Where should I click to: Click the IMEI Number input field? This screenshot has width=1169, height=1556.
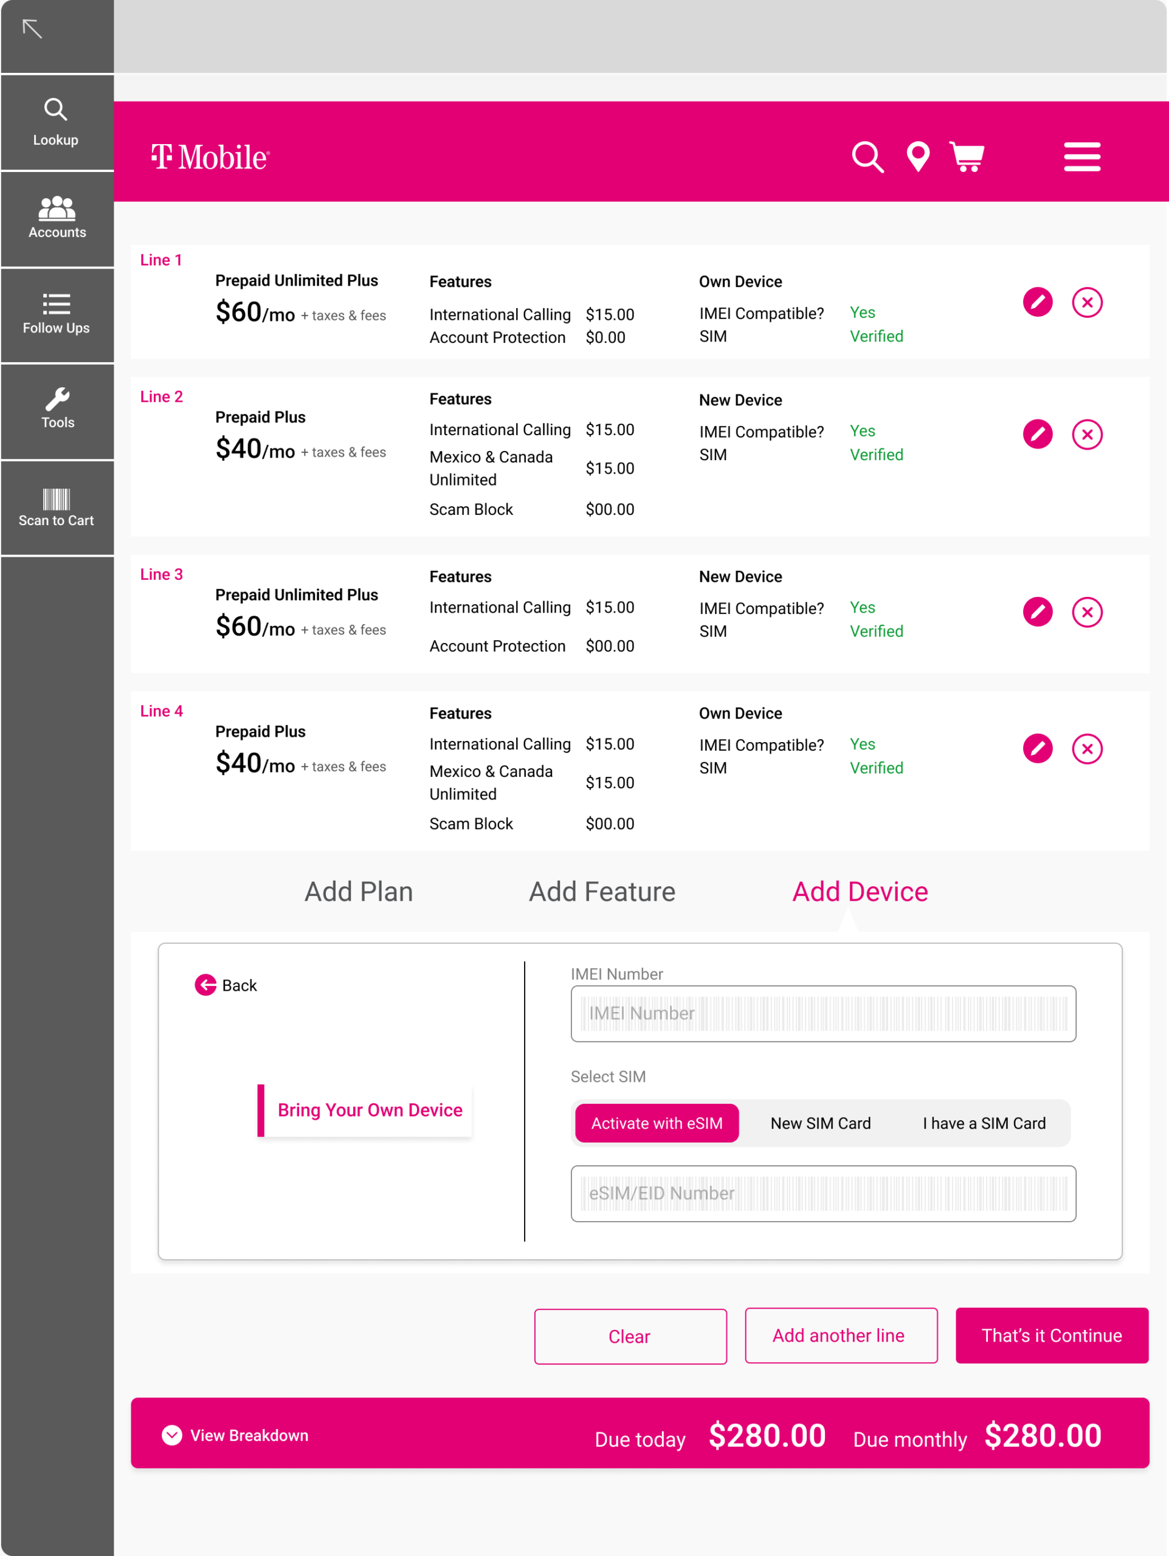(822, 1013)
